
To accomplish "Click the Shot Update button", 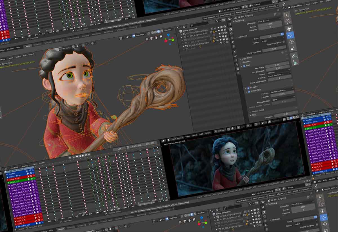I will (259, 8).
